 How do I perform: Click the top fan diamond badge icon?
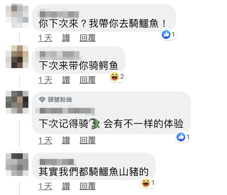pos(42,99)
